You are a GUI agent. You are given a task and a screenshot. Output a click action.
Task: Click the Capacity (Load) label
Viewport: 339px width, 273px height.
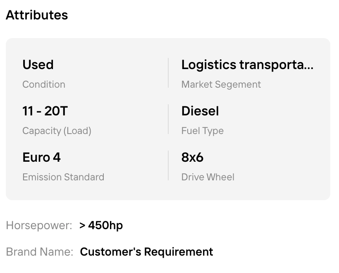(57, 131)
